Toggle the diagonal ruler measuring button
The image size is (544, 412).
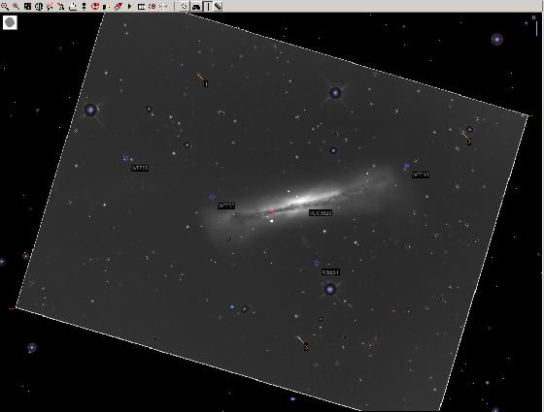click(218, 6)
